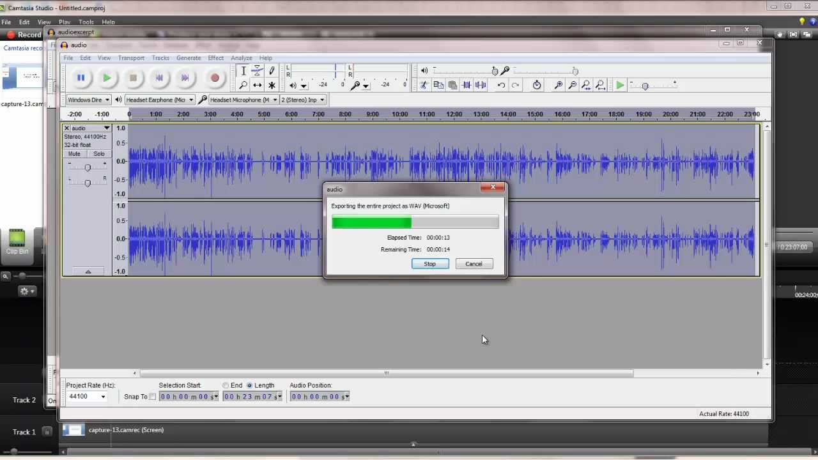The width and height of the screenshot is (818, 460).
Task: Select the Selection (I-beam) tool
Action: [x=243, y=71]
